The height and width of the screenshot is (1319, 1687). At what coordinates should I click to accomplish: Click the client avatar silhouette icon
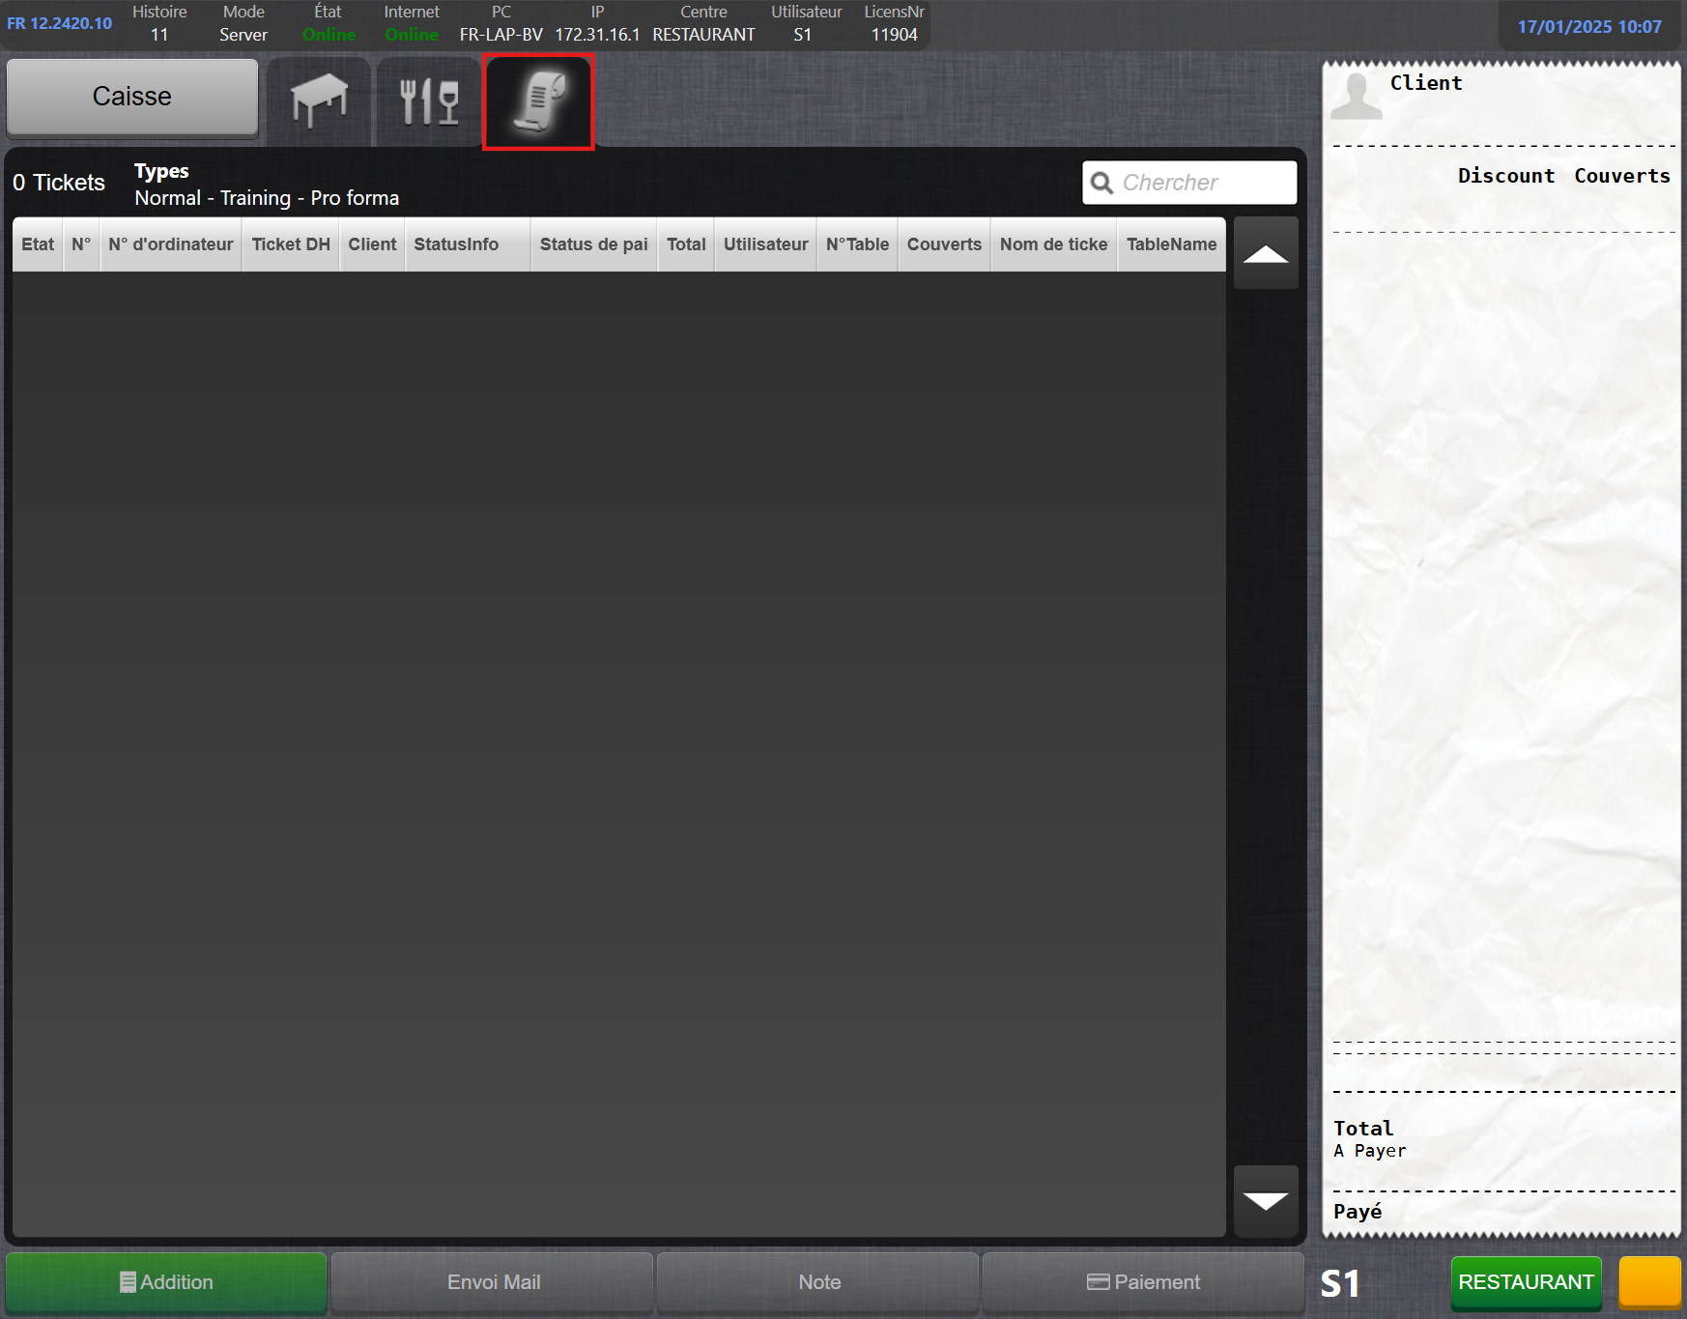tap(1356, 96)
